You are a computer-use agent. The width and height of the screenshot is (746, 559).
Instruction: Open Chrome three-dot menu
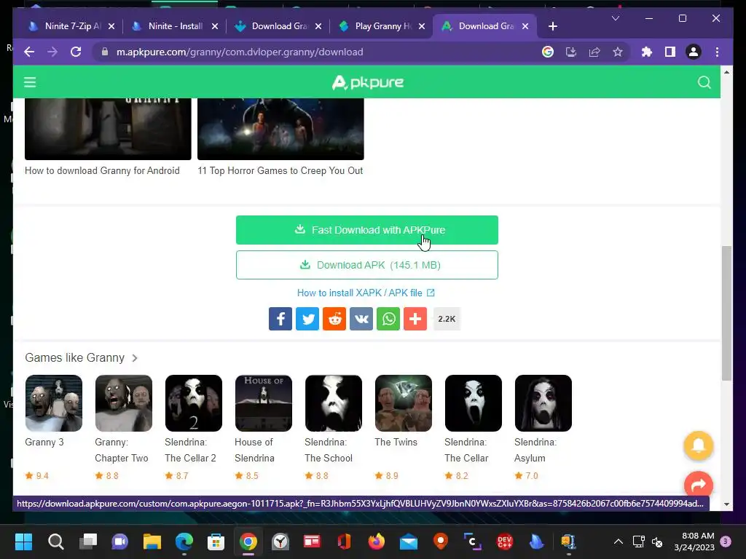(717, 52)
